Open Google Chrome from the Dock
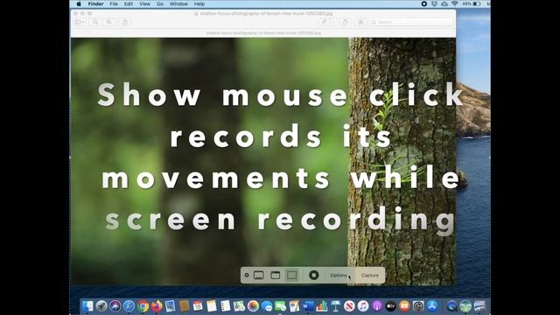 143,306
